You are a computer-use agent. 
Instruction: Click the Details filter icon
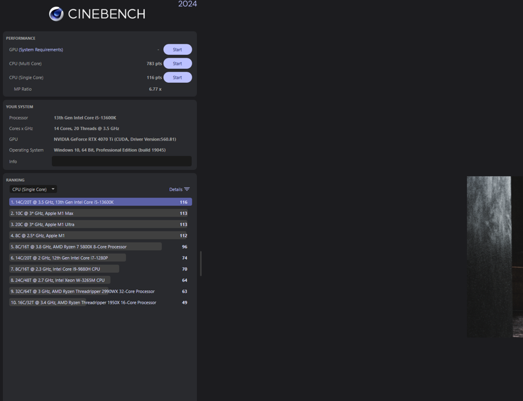pyautogui.click(x=187, y=189)
